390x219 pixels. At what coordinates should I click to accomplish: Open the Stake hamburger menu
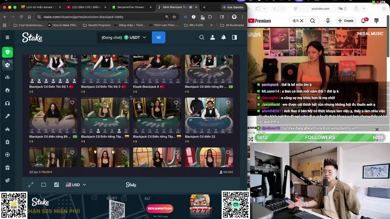click(x=7, y=37)
